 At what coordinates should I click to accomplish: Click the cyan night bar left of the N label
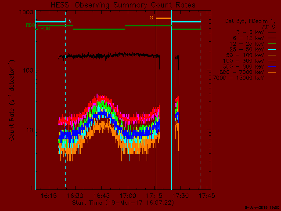tap(50, 22)
